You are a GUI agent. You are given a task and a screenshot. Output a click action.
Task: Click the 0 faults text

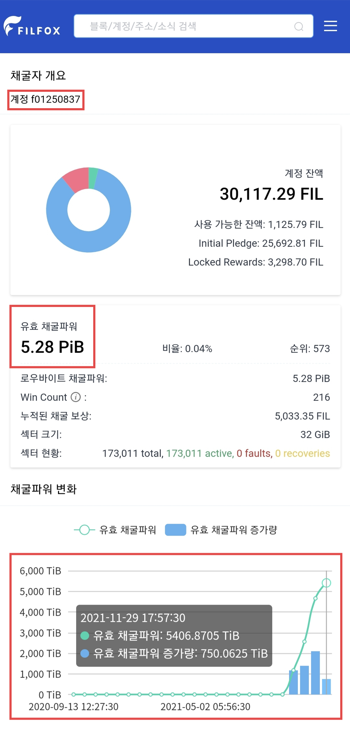pyautogui.click(x=254, y=453)
